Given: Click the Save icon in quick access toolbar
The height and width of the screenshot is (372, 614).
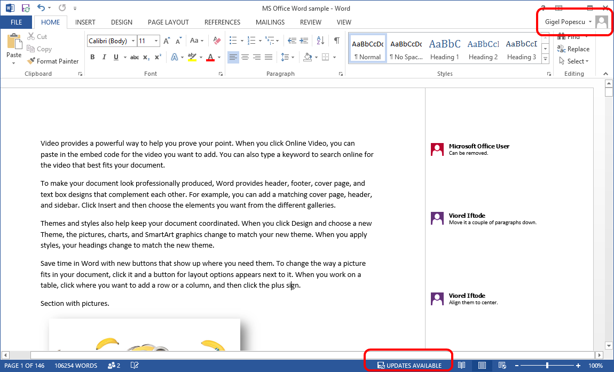Looking at the screenshot, I should tap(26, 8).
